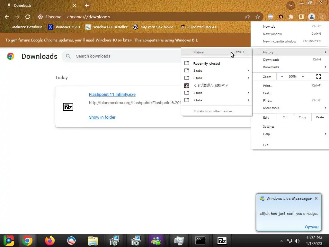The image size is (329, 247).
Task: Click Chrome icon in the taskbar
Action: click(x=27, y=241)
